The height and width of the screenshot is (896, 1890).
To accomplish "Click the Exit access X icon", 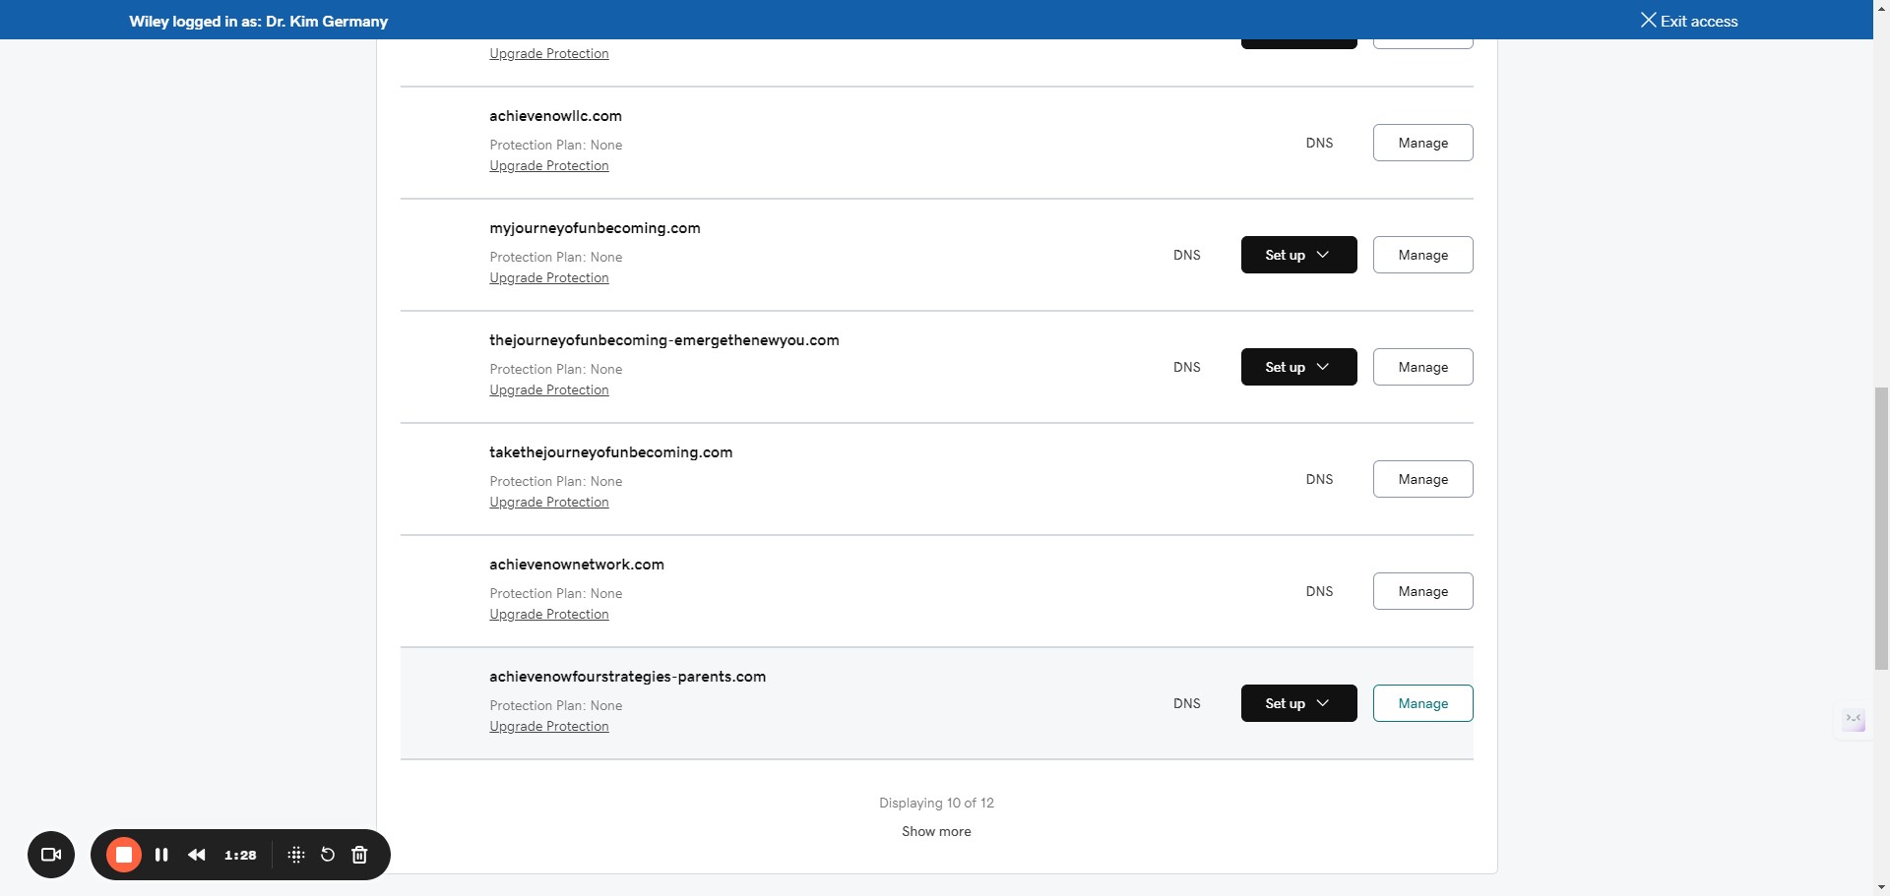I will 1648,20.
